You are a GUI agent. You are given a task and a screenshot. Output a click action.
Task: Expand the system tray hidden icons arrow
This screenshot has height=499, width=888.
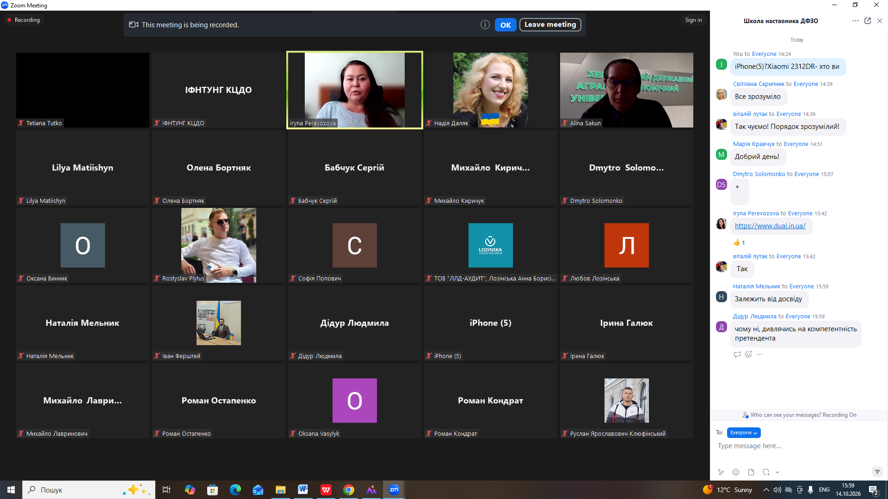click(766, 490)
